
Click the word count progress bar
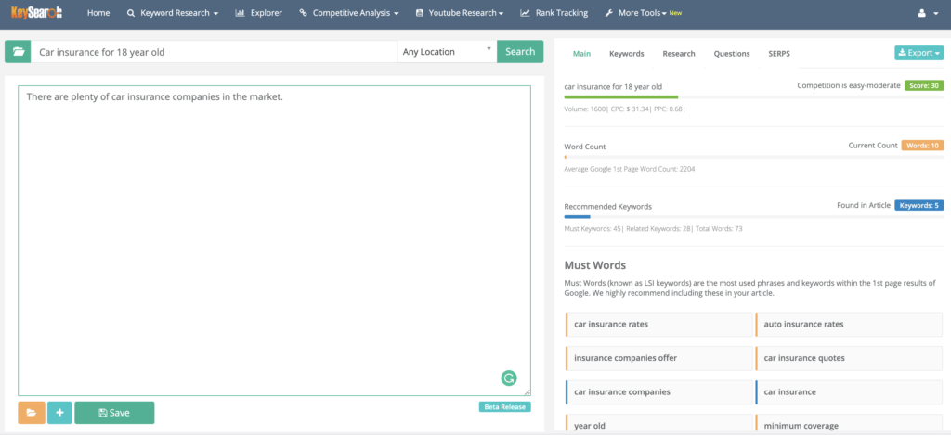[x=754, y=157]
